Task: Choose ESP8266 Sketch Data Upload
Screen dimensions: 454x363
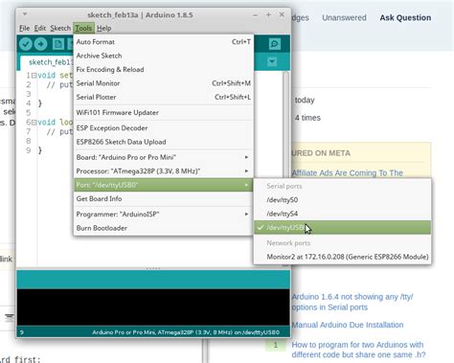Action: point(164,142)
